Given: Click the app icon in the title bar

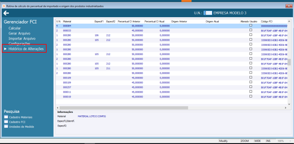Looking at the screenshot, I should pos(4,6).
